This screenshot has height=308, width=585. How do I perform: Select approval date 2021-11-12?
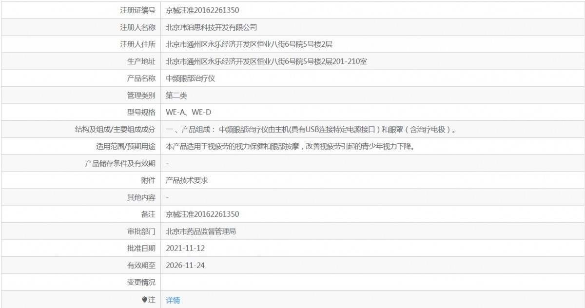coord(184,249)
